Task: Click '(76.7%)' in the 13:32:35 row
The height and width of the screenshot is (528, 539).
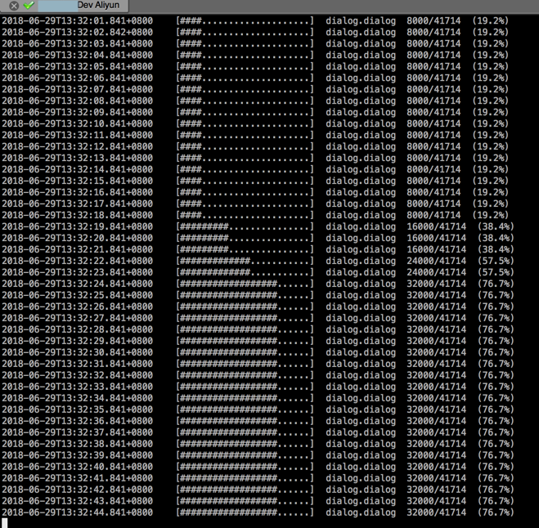Action: click(x=496, y=409)
